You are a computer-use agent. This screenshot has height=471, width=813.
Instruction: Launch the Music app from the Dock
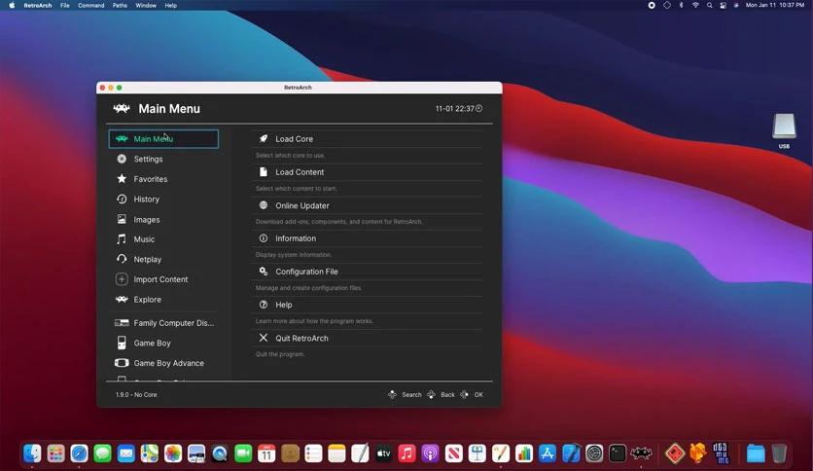click(407, 453)
